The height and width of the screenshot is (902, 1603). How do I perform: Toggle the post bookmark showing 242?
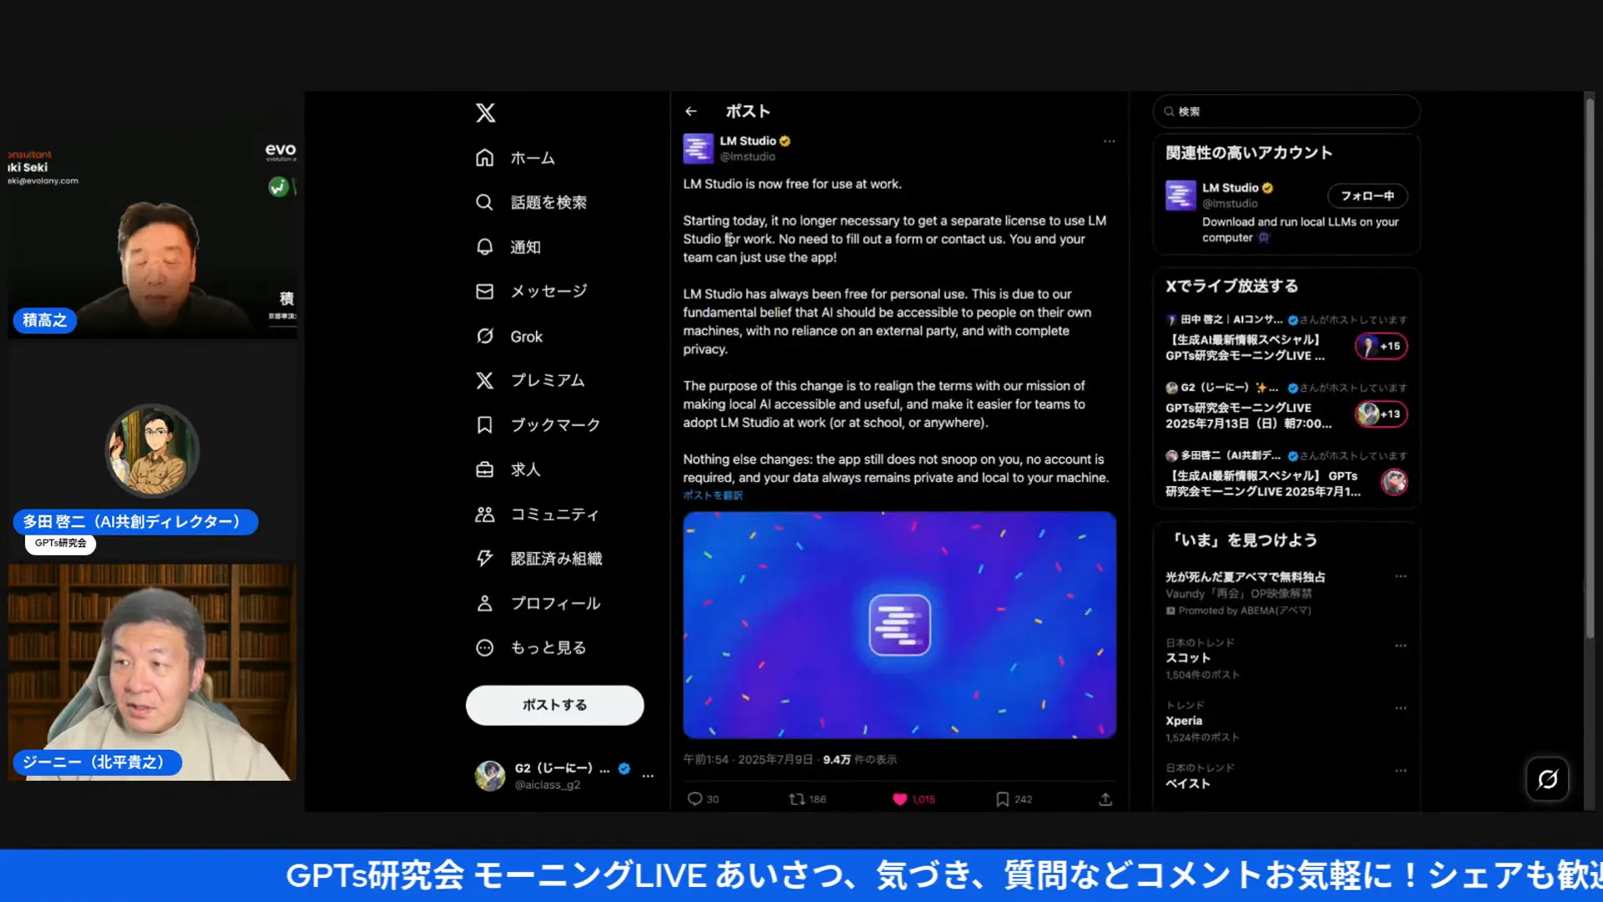1002,799
